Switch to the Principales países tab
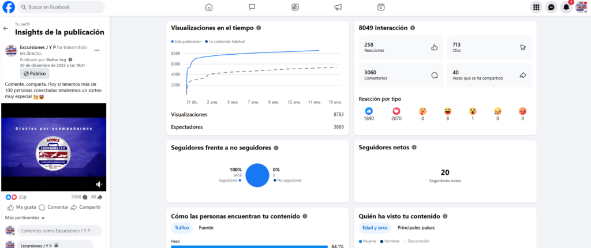 416,228
